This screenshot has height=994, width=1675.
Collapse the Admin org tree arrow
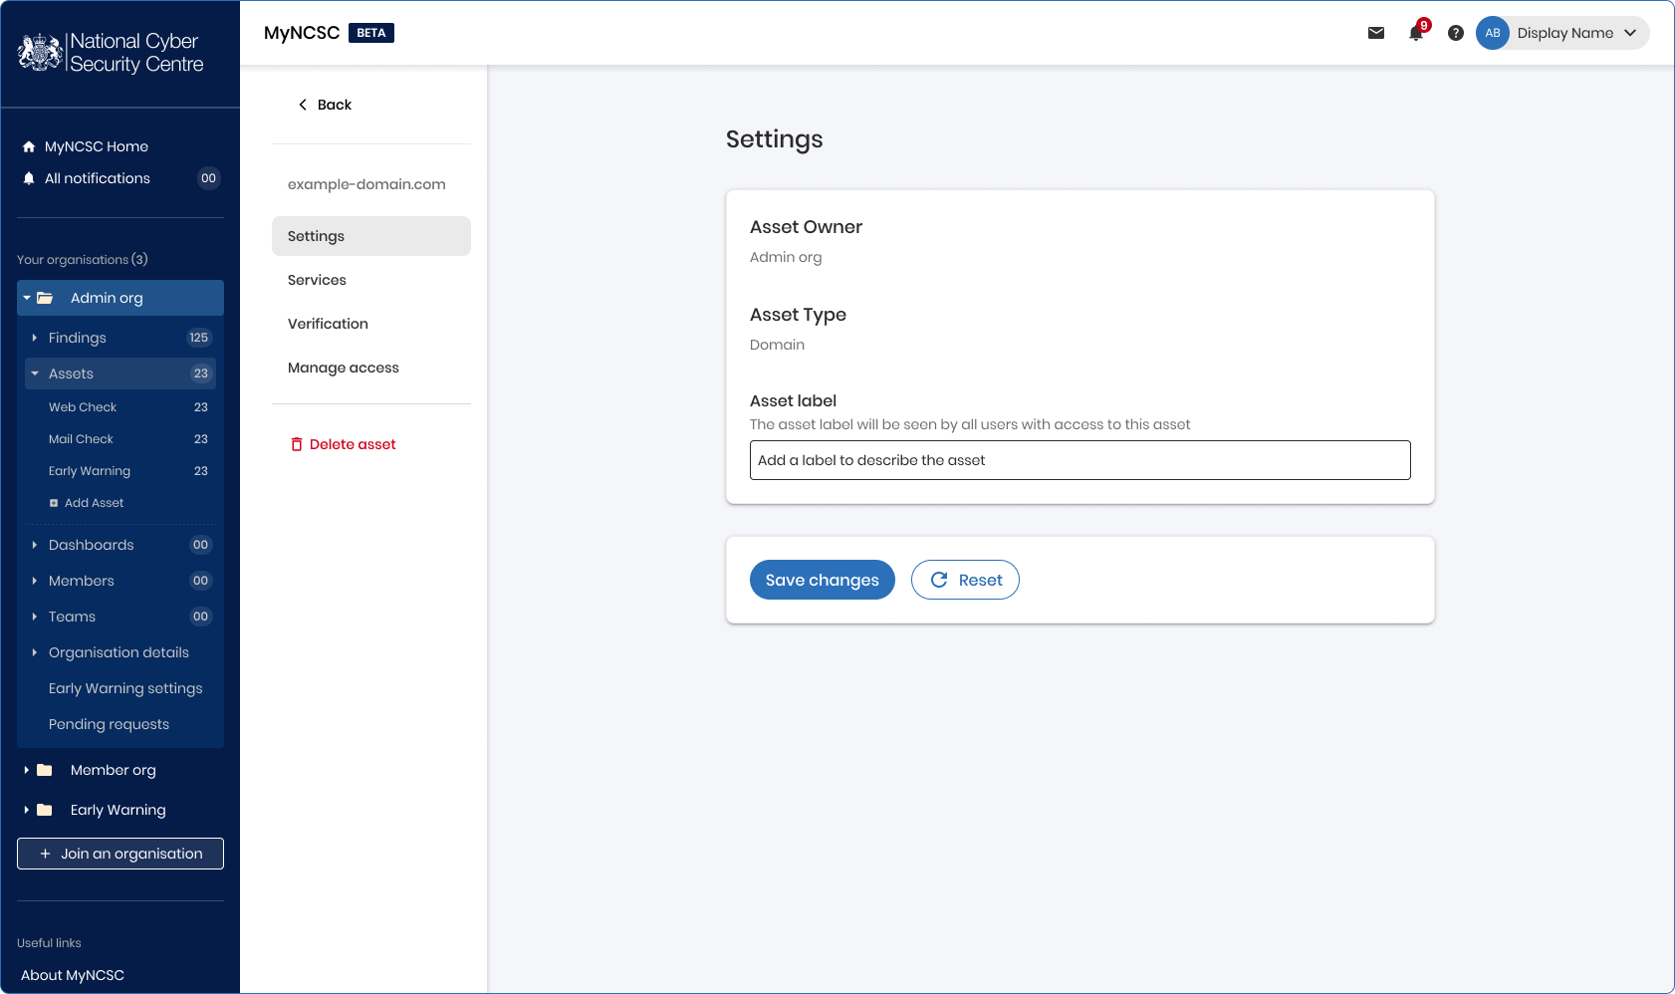pyautogui.click(x=27, y=298)
